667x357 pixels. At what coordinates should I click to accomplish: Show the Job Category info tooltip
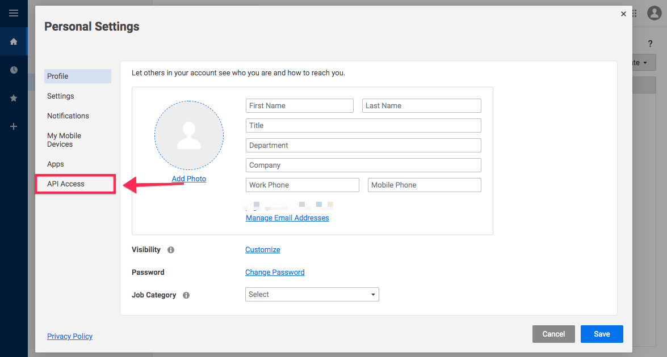pyautogui.click(x=186, y=295)
